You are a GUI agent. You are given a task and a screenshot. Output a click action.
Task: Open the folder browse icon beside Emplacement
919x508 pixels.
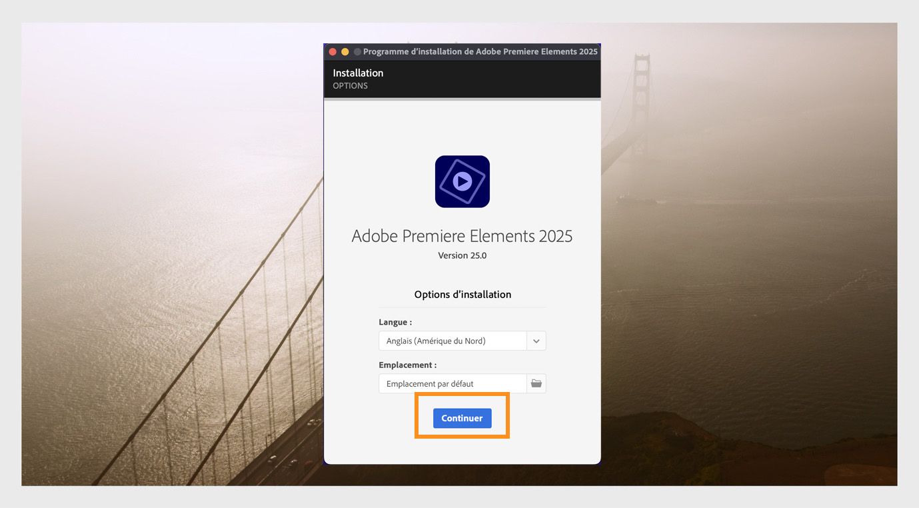click(536, 383)
